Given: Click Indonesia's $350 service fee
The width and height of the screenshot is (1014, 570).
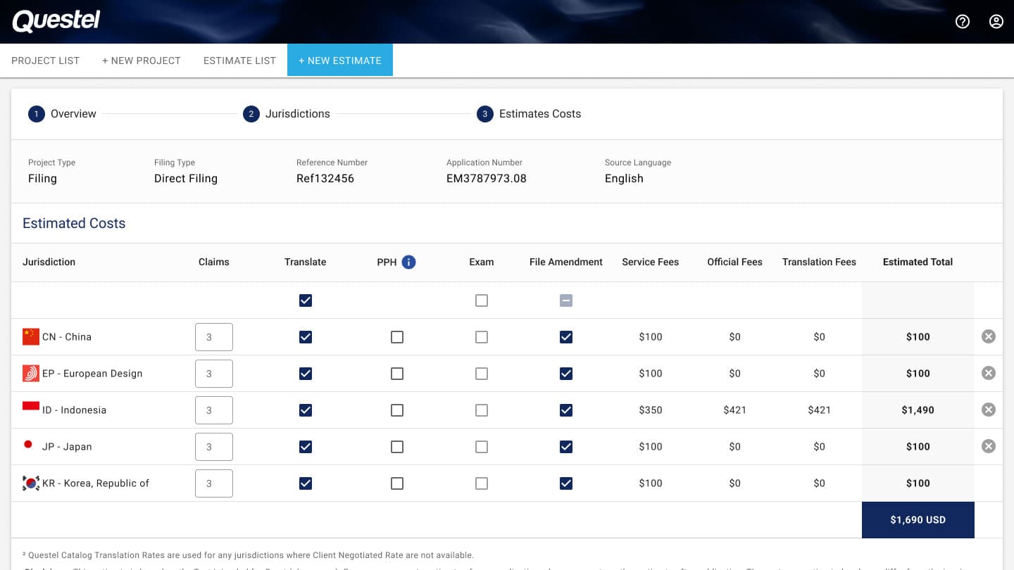Looking at the screenshot, I should coord(651,410).
